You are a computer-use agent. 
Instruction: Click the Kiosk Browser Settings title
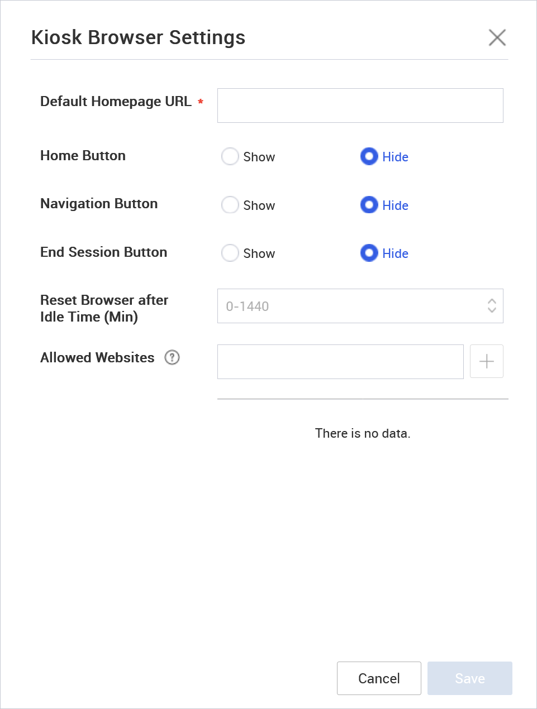139,37
